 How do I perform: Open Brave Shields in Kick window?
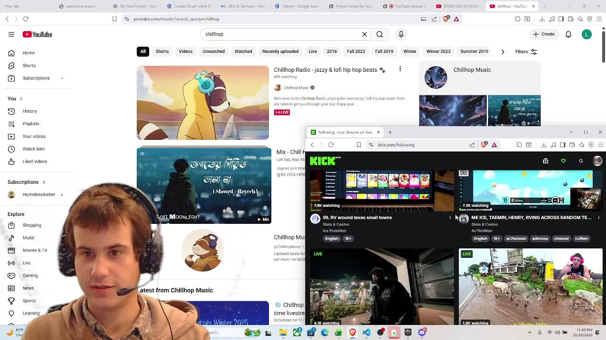[x=484, y=145]
